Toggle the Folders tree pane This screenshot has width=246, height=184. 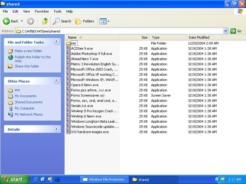point(84,21)
